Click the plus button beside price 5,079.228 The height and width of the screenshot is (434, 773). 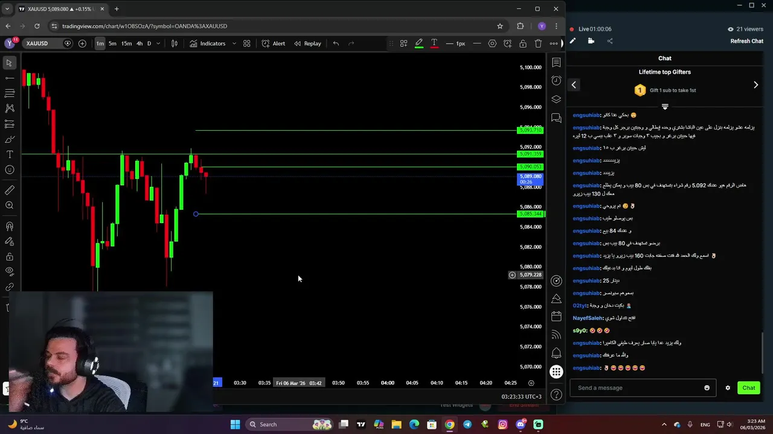512,275
